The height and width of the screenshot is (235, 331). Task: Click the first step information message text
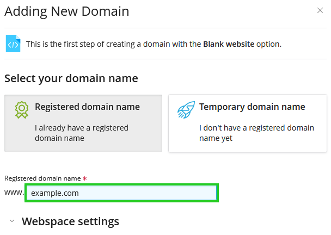(x=114, y=44)
